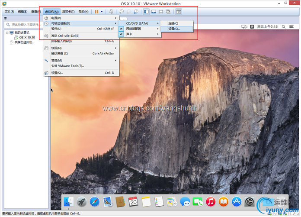
Task: Choose 抓取输入内容 Ctrl+G entry
Action: click(80, 41)
